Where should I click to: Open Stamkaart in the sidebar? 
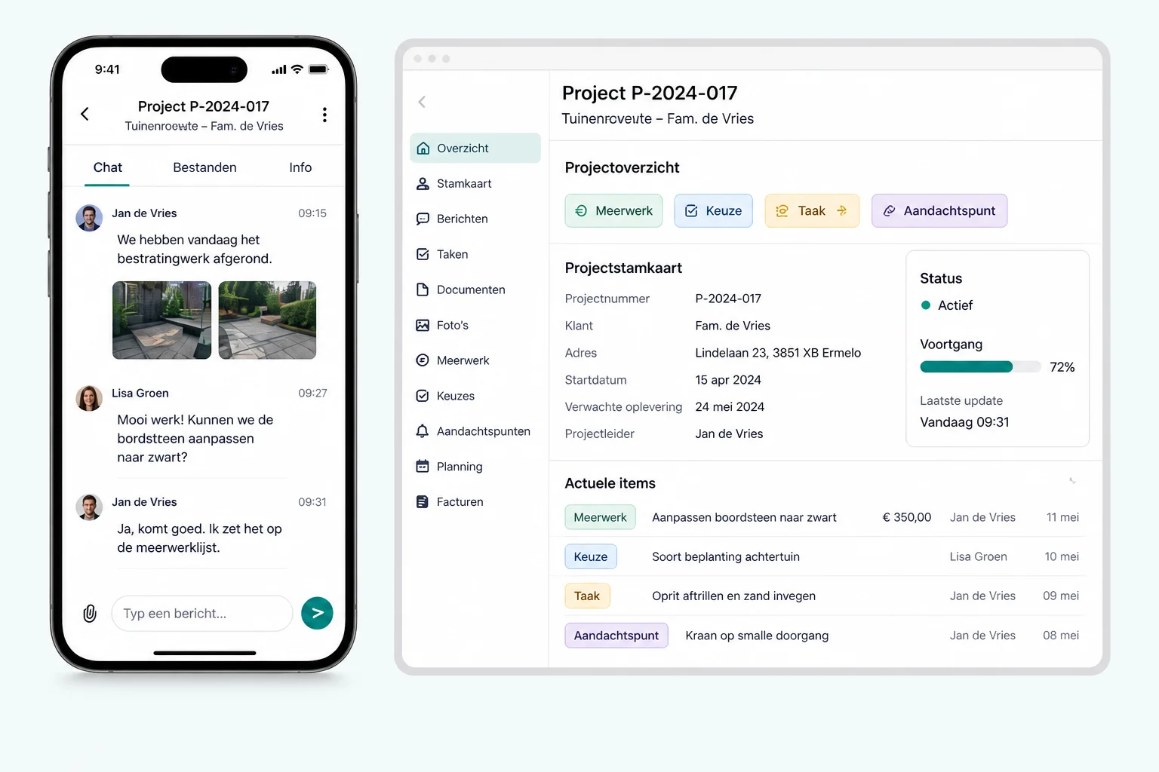[x=475, y=183]
